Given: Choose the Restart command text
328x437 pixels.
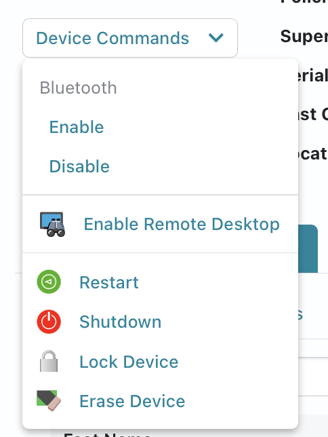Looking at the screenshot, I should (x=109, y=282).
